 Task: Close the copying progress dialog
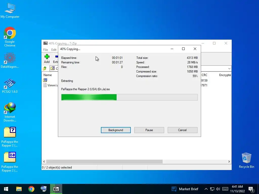[x=195, y=49]
